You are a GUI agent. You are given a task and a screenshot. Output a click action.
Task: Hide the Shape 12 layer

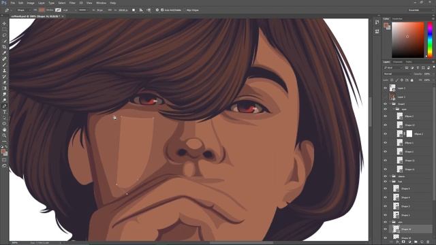tap(385, 125)
